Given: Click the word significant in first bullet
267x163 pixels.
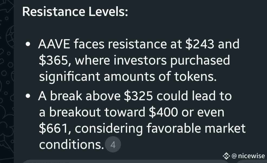Looking at the screenshot, I should pos(70,77).
